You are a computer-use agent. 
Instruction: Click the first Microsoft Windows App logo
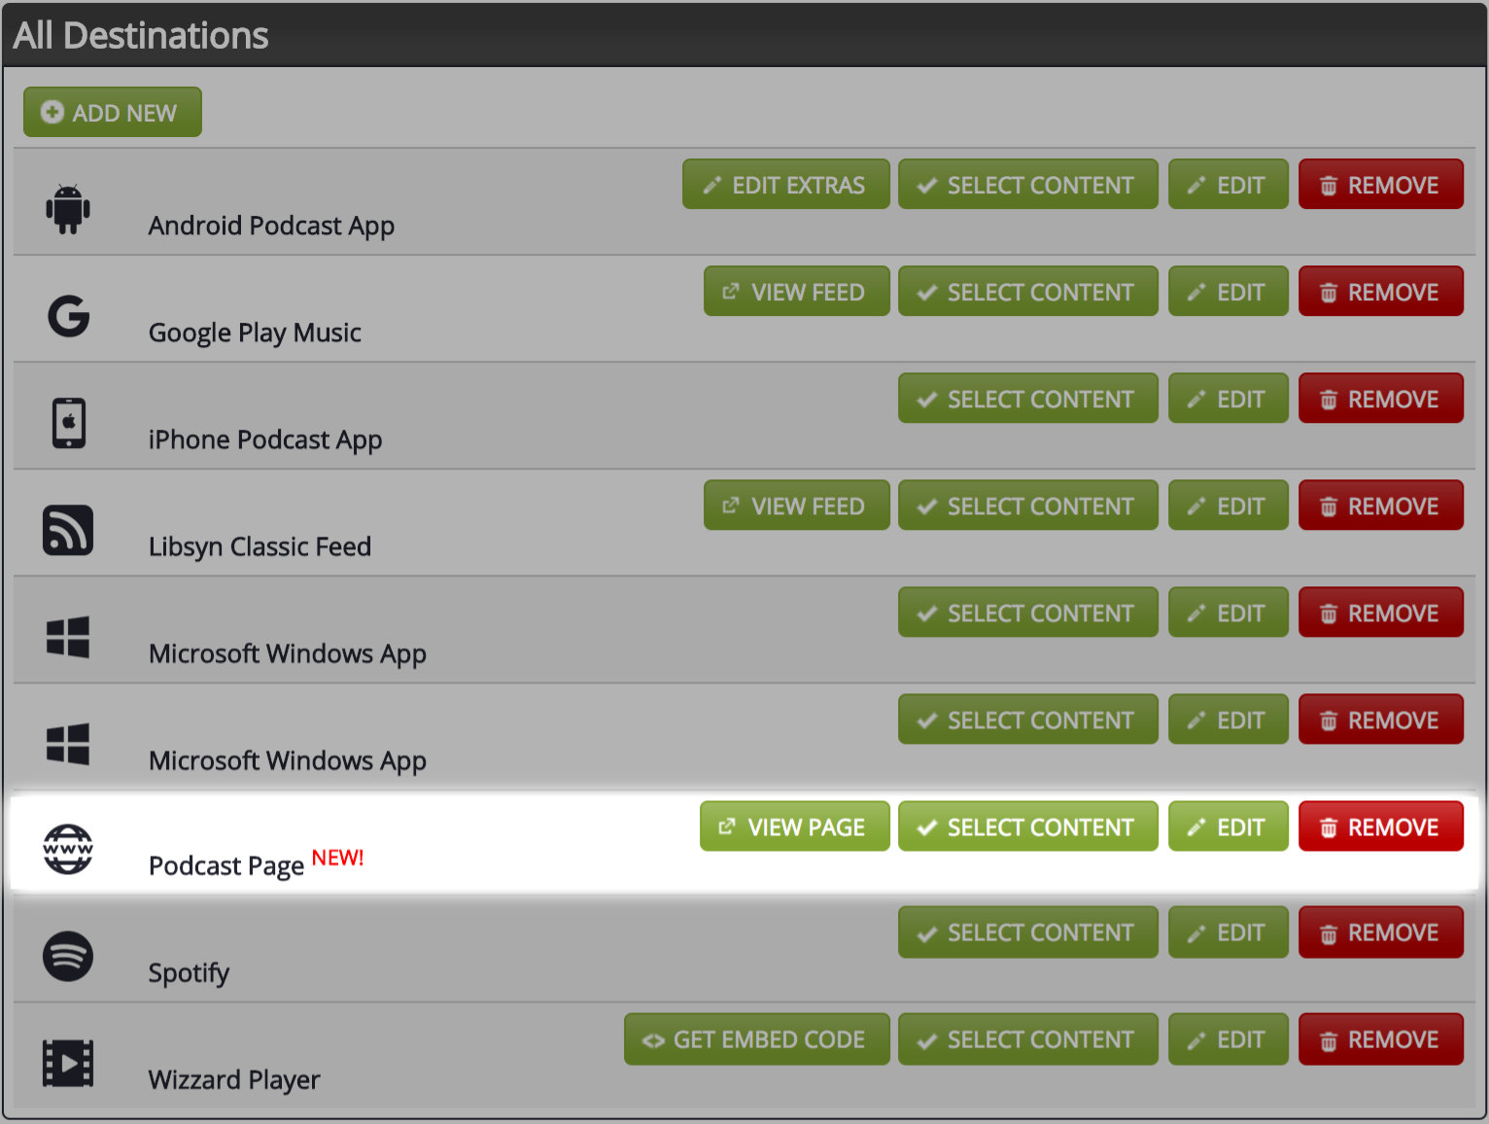tap(68, 637)
